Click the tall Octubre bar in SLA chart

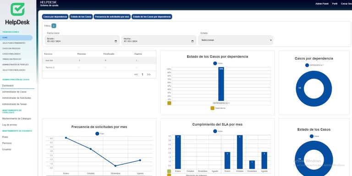(x=240, y=152)
